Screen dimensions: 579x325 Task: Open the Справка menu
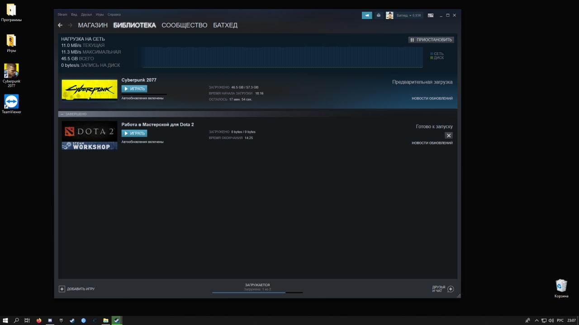point(114,15)
